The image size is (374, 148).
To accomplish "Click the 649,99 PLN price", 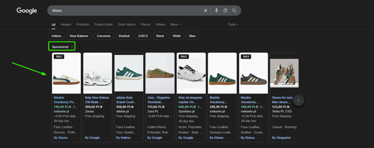I will click(188, 107).
